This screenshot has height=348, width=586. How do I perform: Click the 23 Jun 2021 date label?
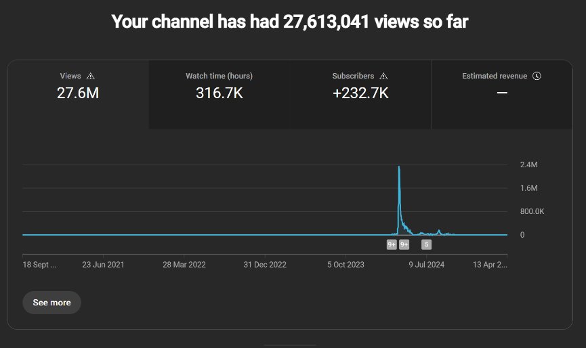pyautogui.click(x=103, y=264)
